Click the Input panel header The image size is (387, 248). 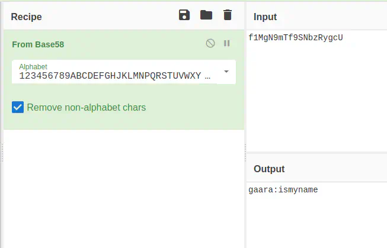coord(266,17)
